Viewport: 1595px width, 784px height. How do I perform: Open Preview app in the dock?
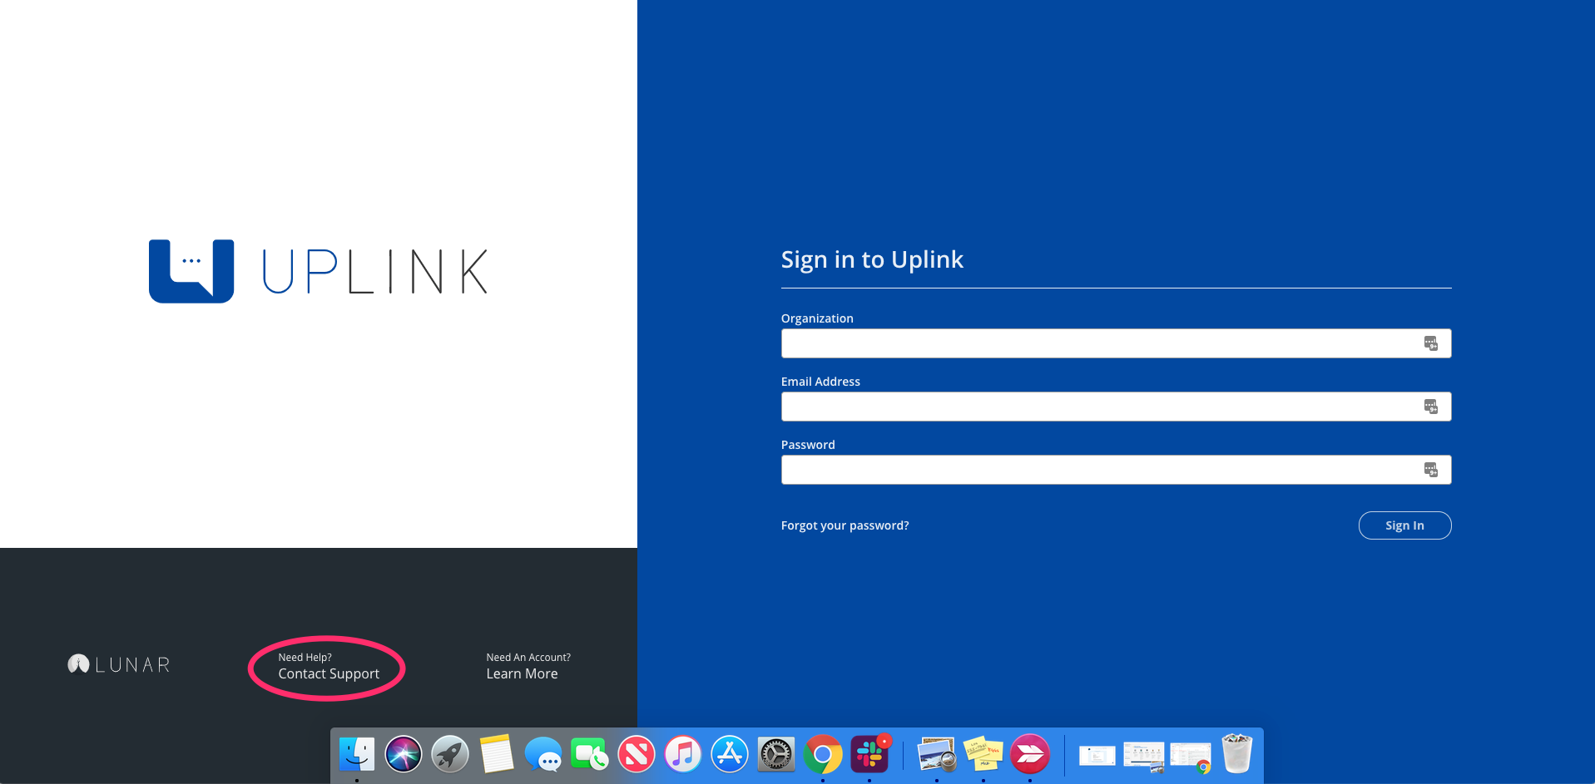tap(937, 755)
